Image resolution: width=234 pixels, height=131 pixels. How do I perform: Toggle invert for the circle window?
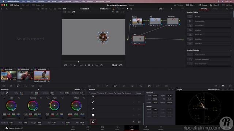click(x=133, y=122)
